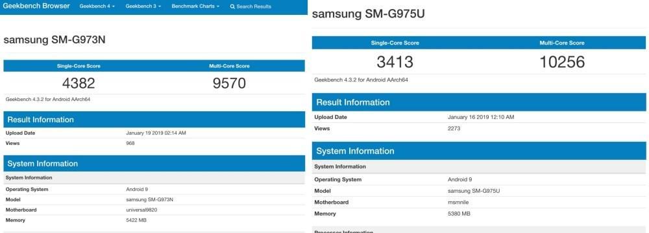Open the Benchmark Charts dropdown
This screenshot has width=649, height=233.
click(x=195, y=6)
